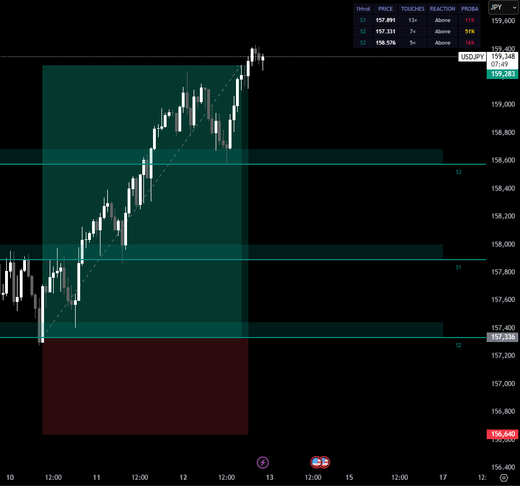520x486 pixels.
Task: Click the TOUCHES column header
Action: [412, 8]
